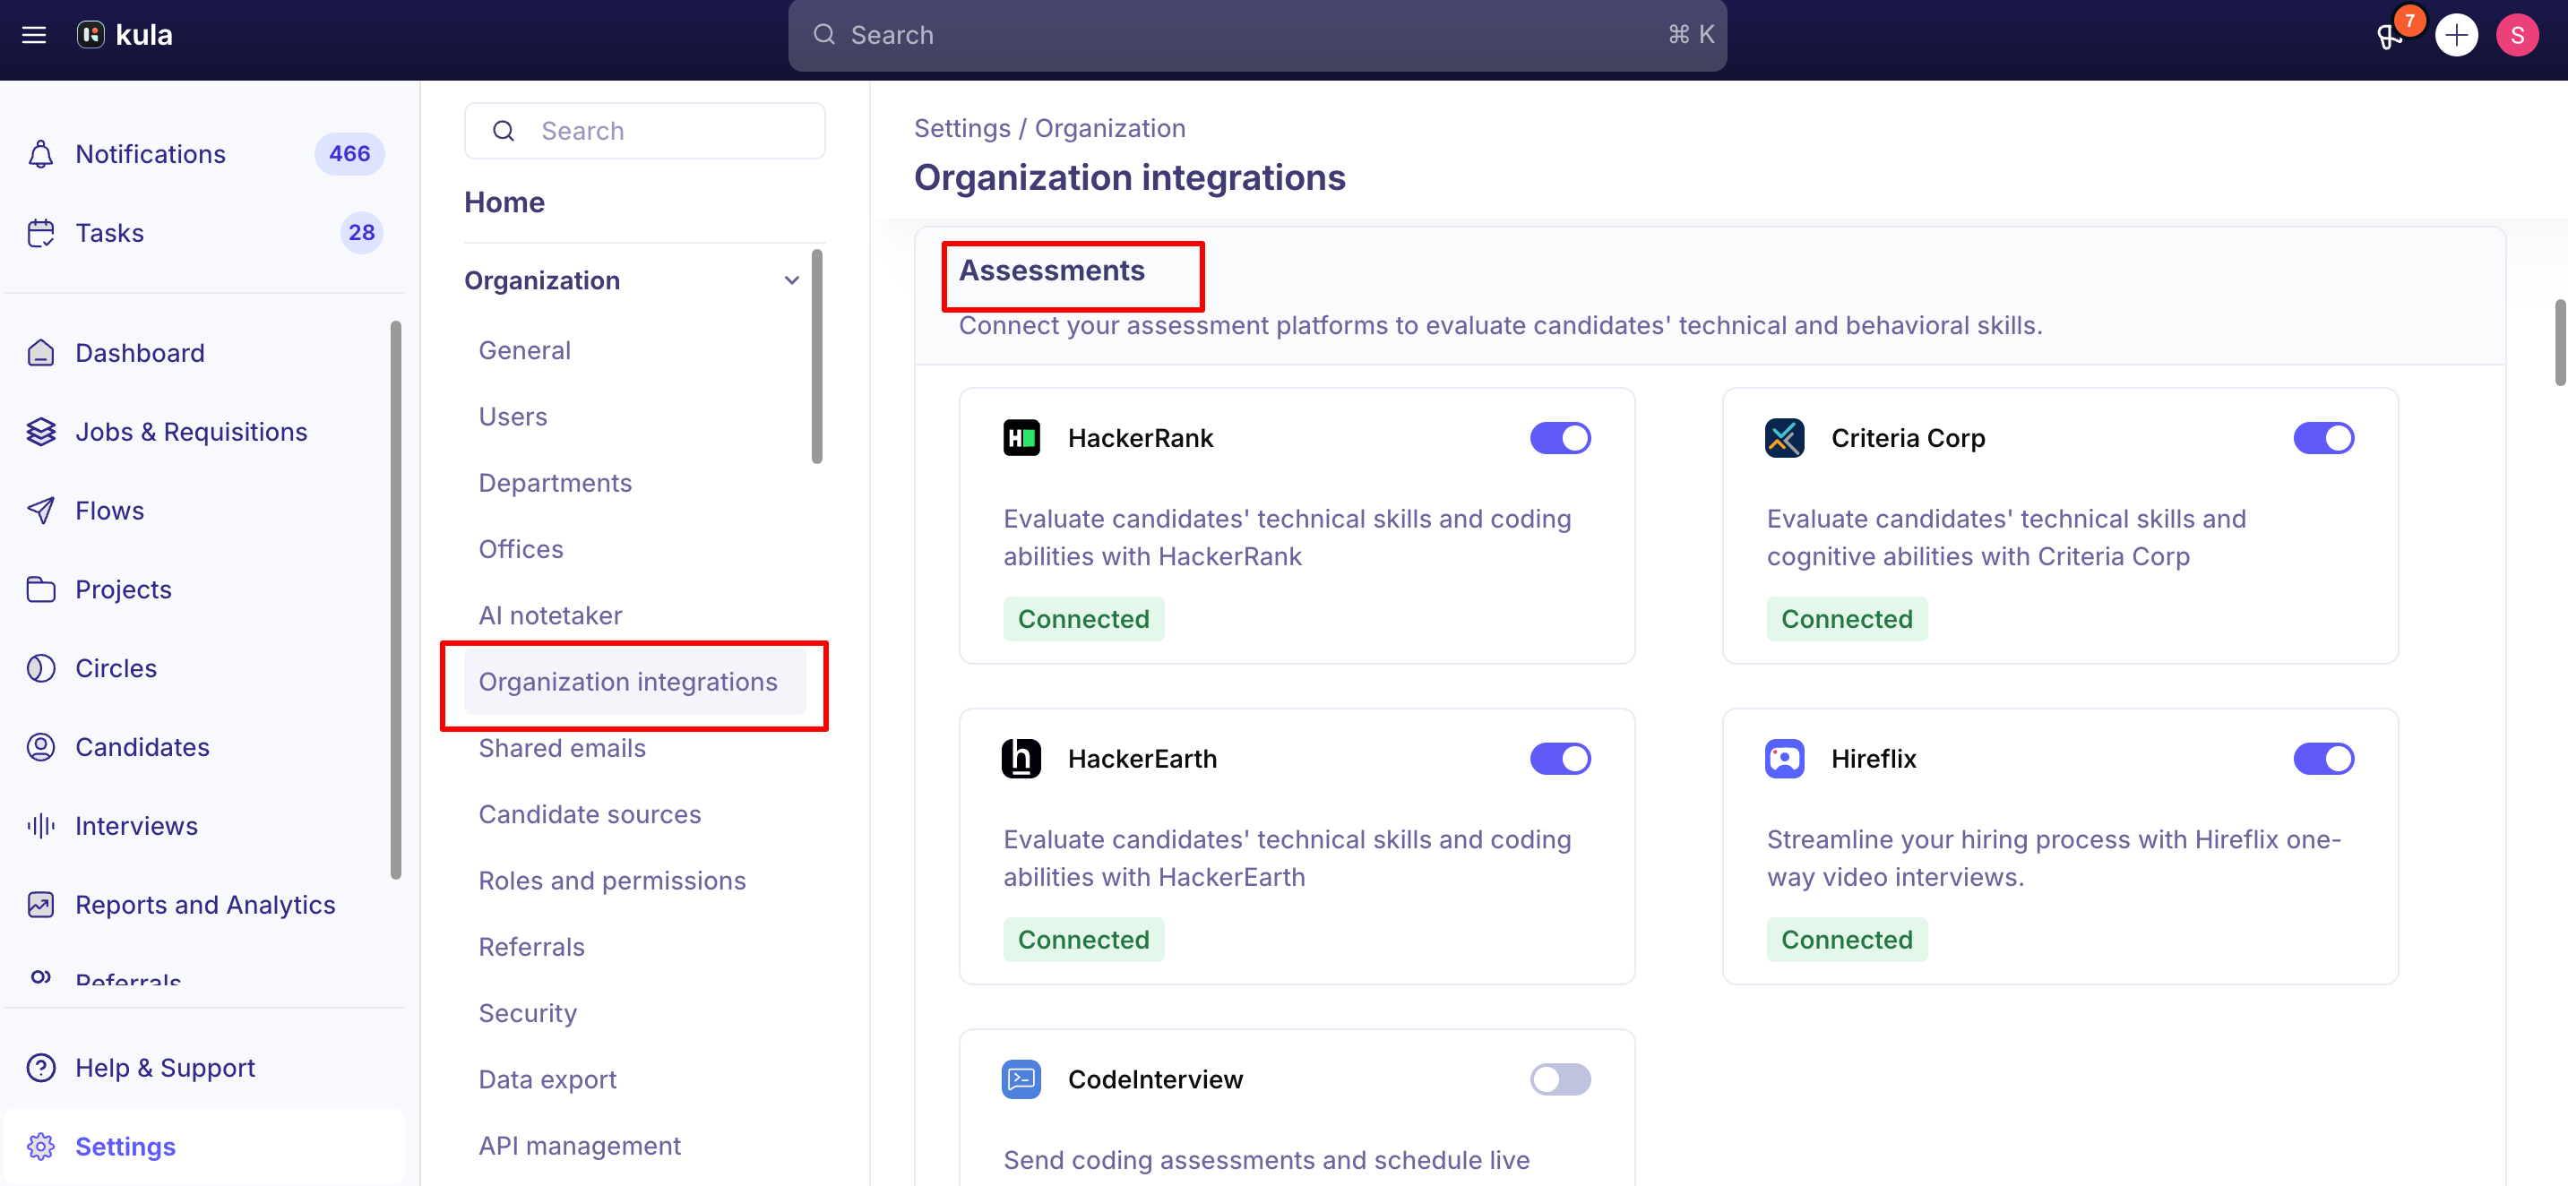
Task: Click the Interviews waveform icon
Action: pyautogui.click(x=41, y=825)
